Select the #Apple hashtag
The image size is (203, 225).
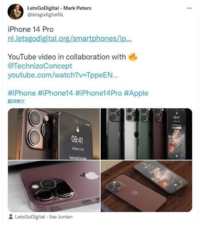click(x=136, y=93)
